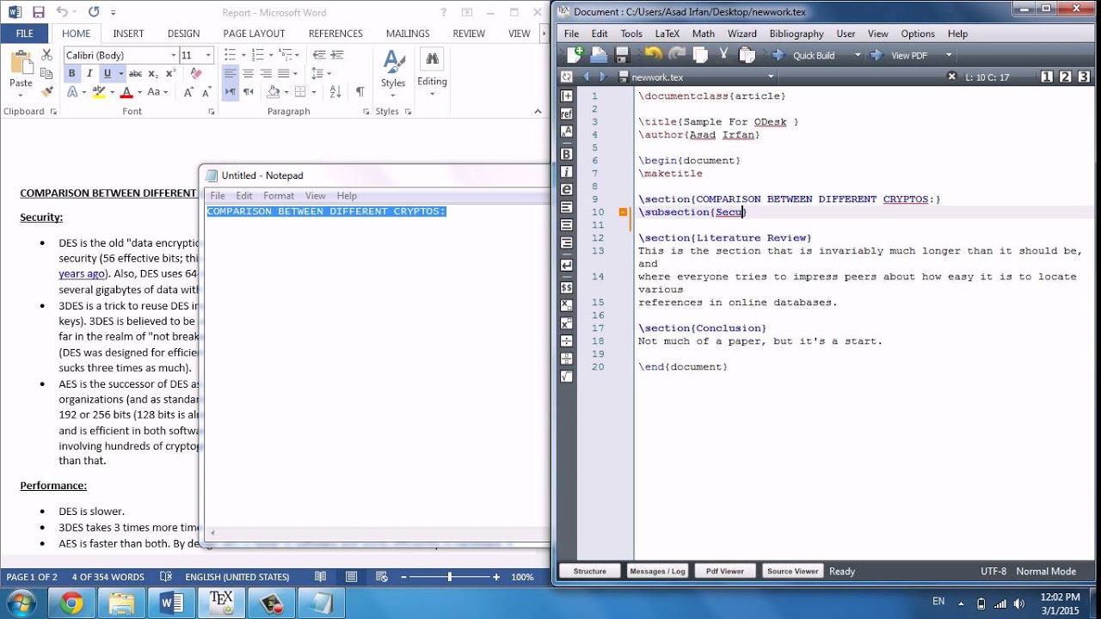The image size is (1101, 619).
Task: Toggle justify alignment in Word
Action: point(284,73)
